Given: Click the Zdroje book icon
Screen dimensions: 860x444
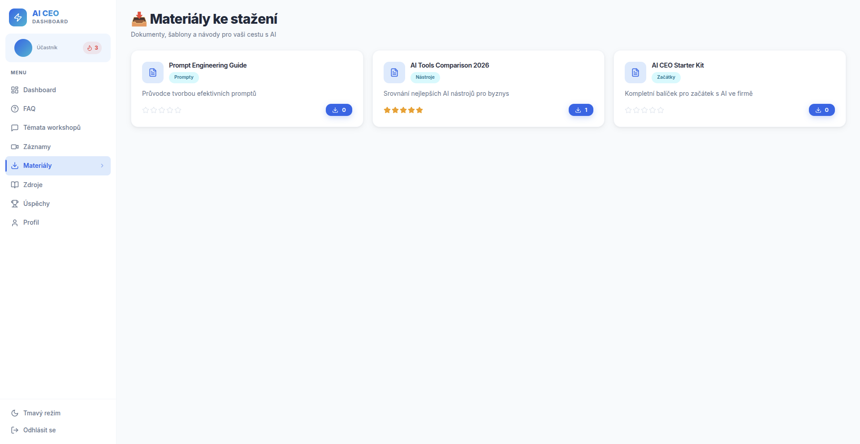Looking at the screenshot, I should tap(14, 185).
